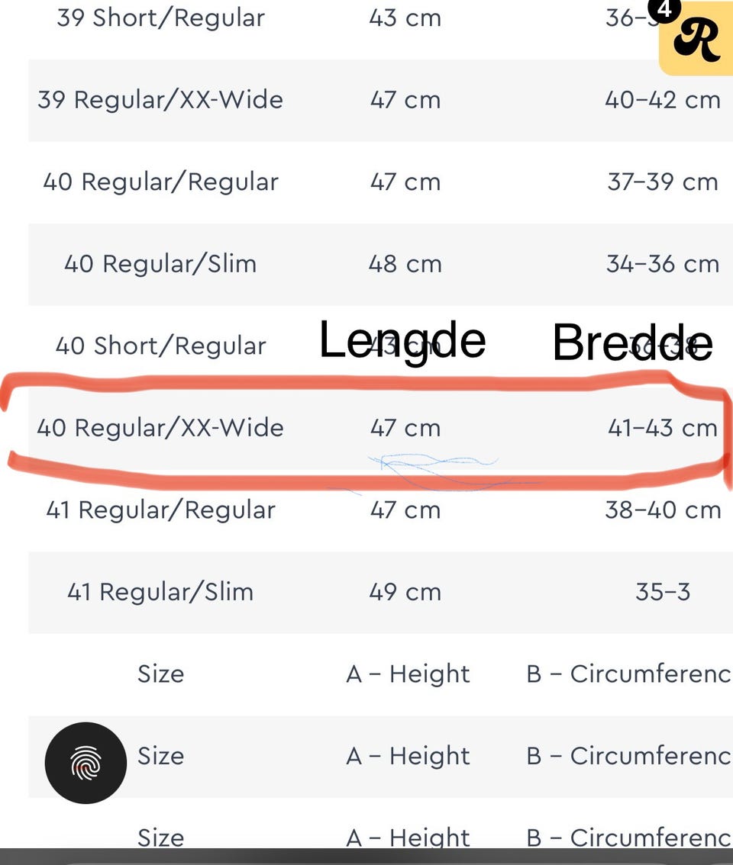The image size is (733, 865).
Task: Tap the number 4 notification badge
Action: tap(665, 9)
